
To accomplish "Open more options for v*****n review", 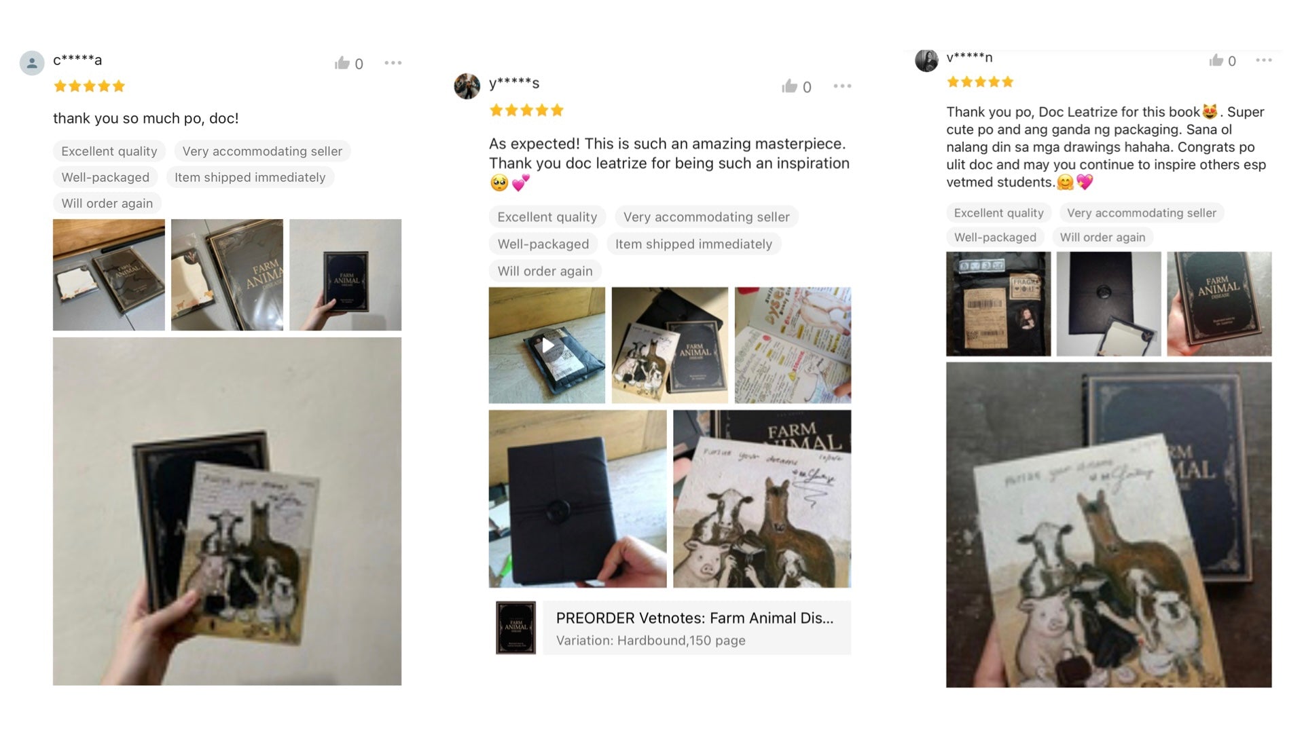I will coord(1264,60).
